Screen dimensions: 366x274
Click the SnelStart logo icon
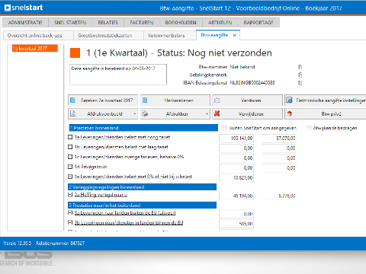tap(8, 8)
